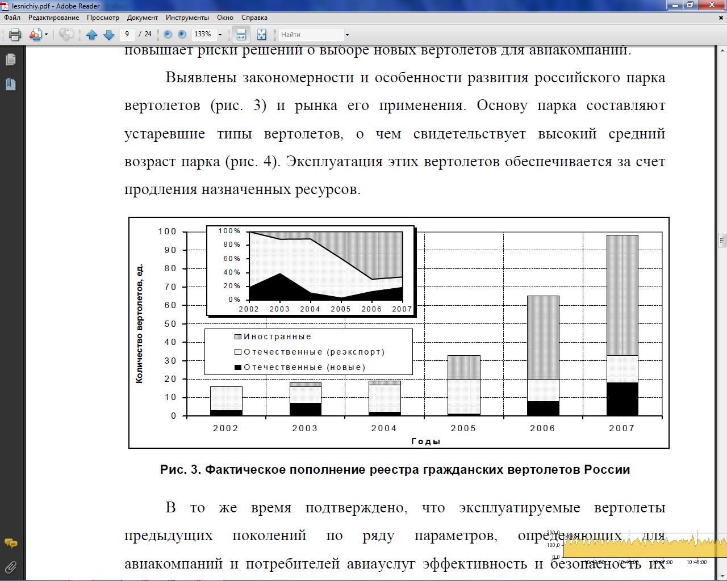The height and width of the screenshot is (581, 727).
Task: Open the Справка menu
Action: 254,18
